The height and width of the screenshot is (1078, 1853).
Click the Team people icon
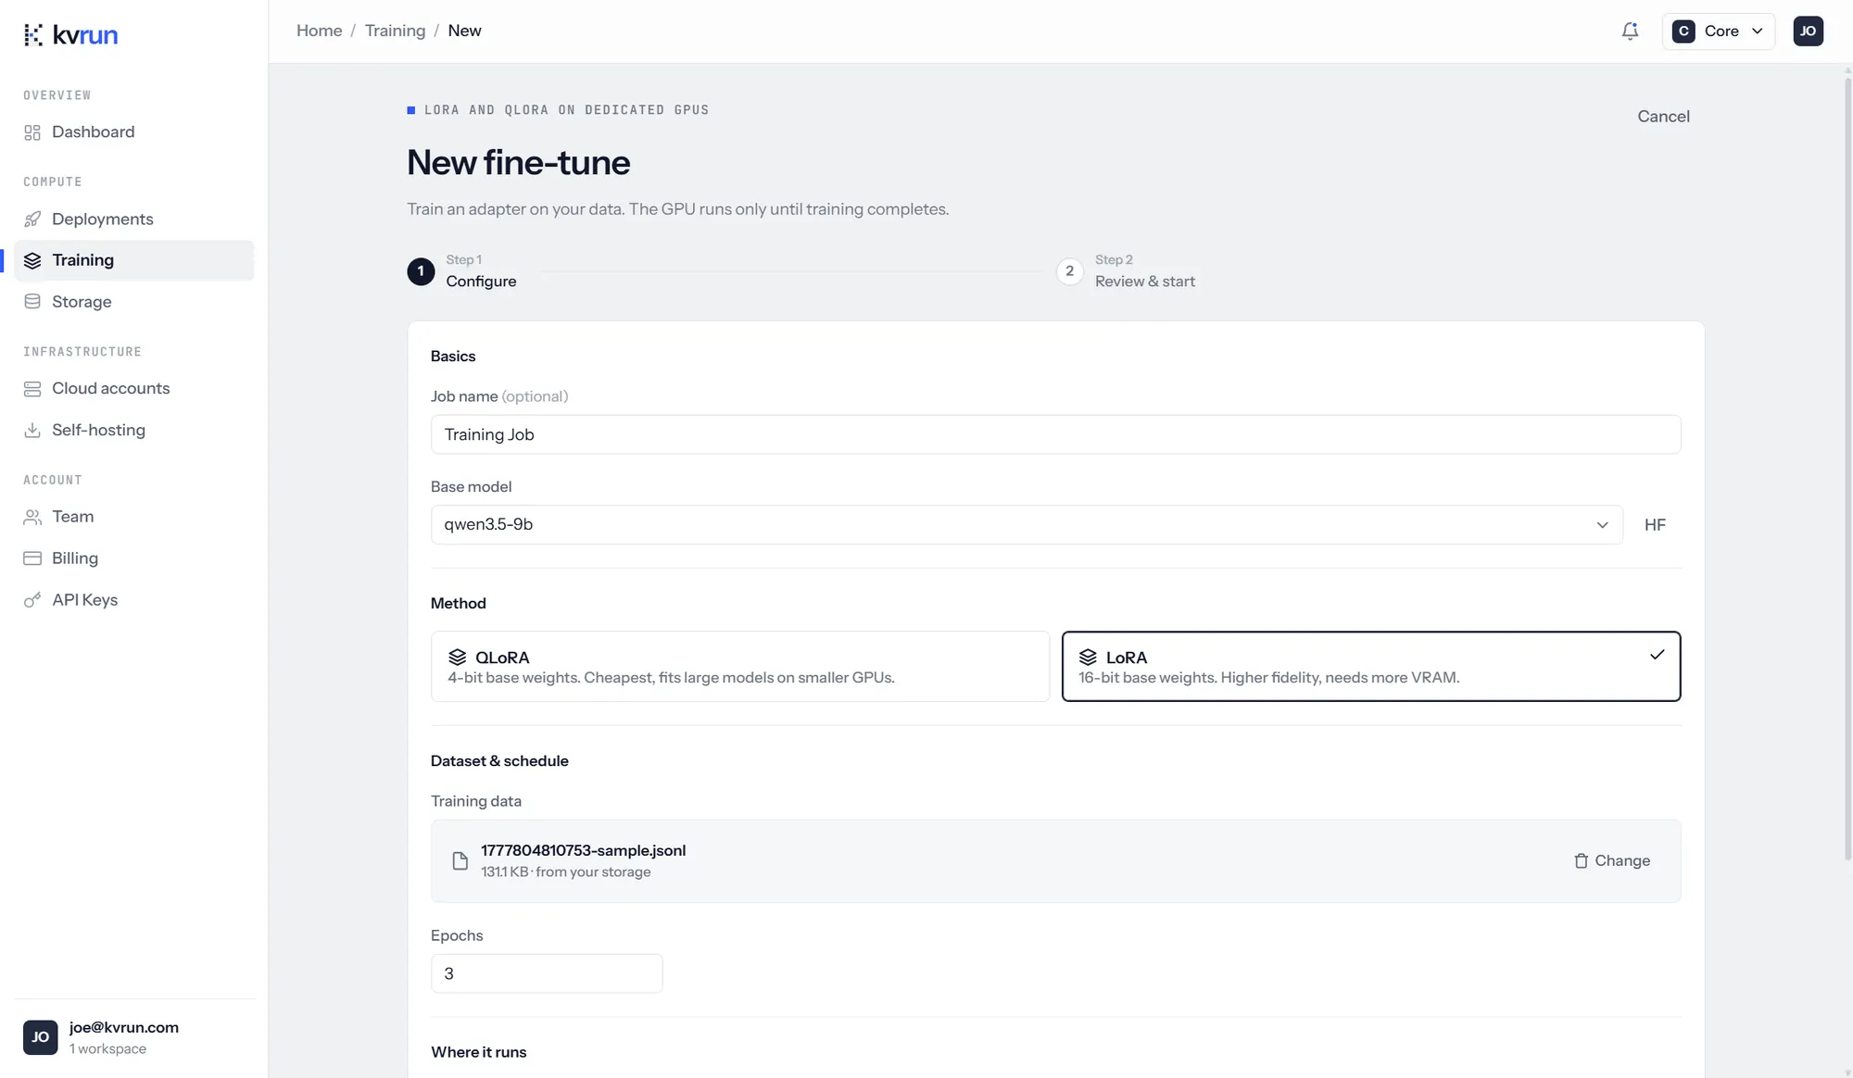(x=32, y=517)
